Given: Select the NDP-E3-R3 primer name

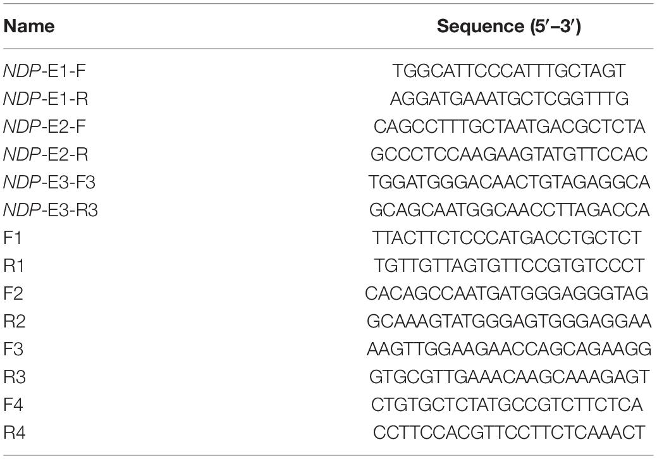Looking at the screenshot, I should (51, 210).
